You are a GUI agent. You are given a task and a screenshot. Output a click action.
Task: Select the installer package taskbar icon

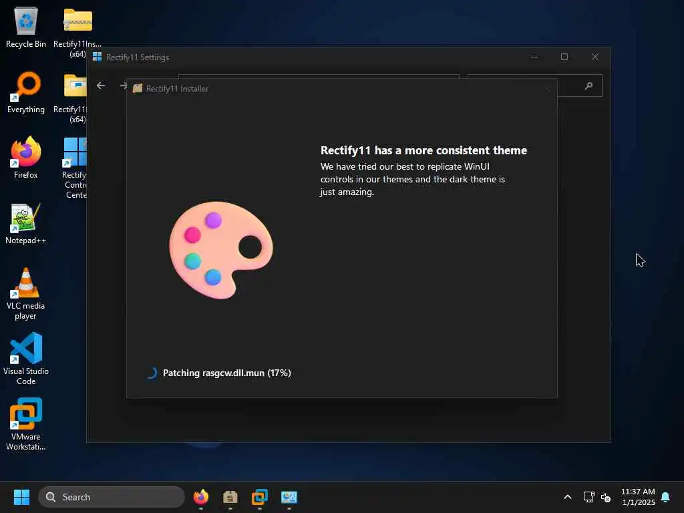pyautogui.click(x=230, y=497)
